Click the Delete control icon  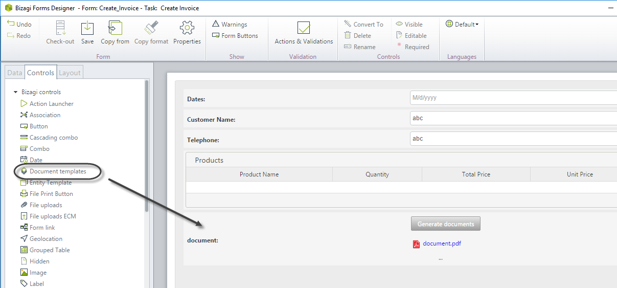[x=348, y=35]
